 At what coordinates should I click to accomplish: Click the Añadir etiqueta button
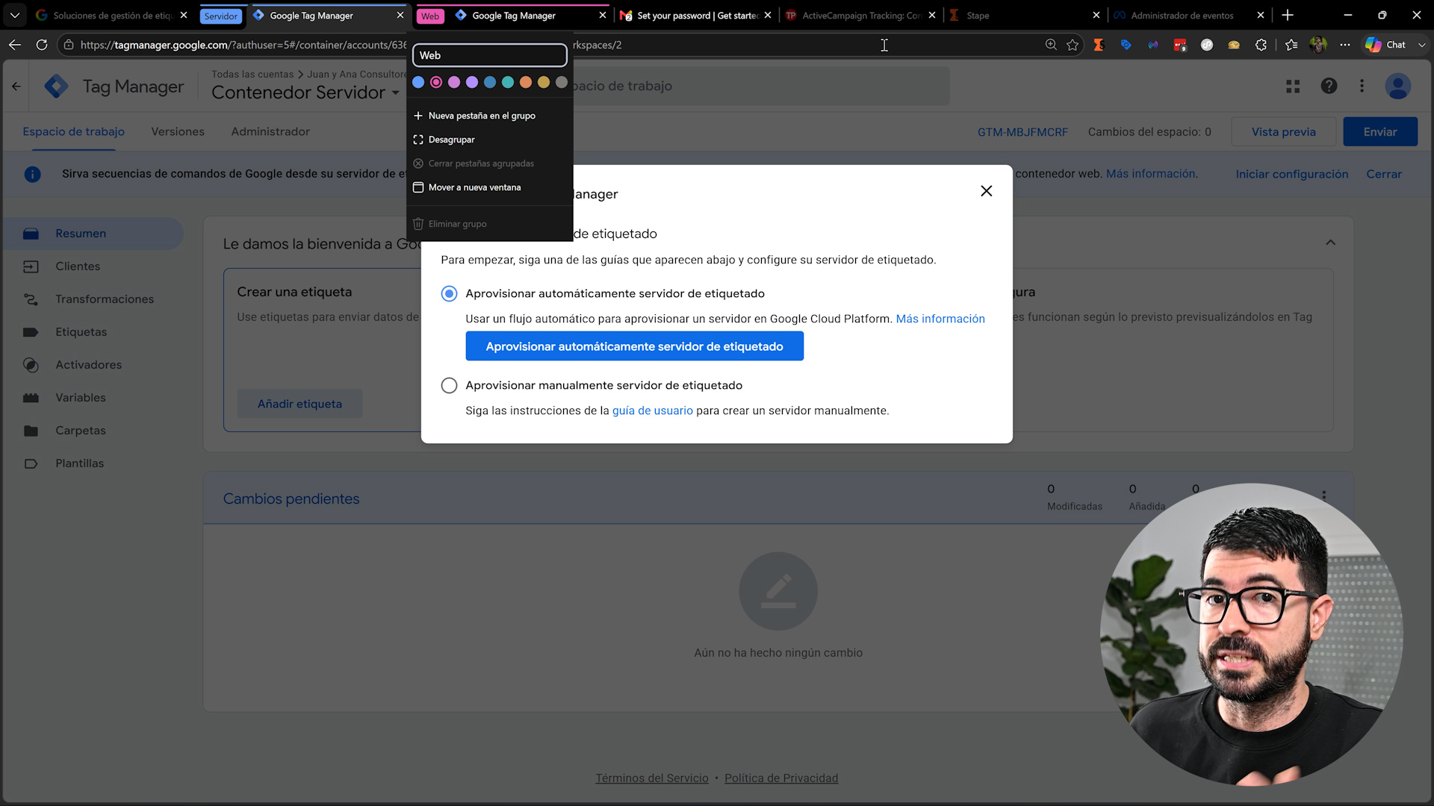[299, 404]
